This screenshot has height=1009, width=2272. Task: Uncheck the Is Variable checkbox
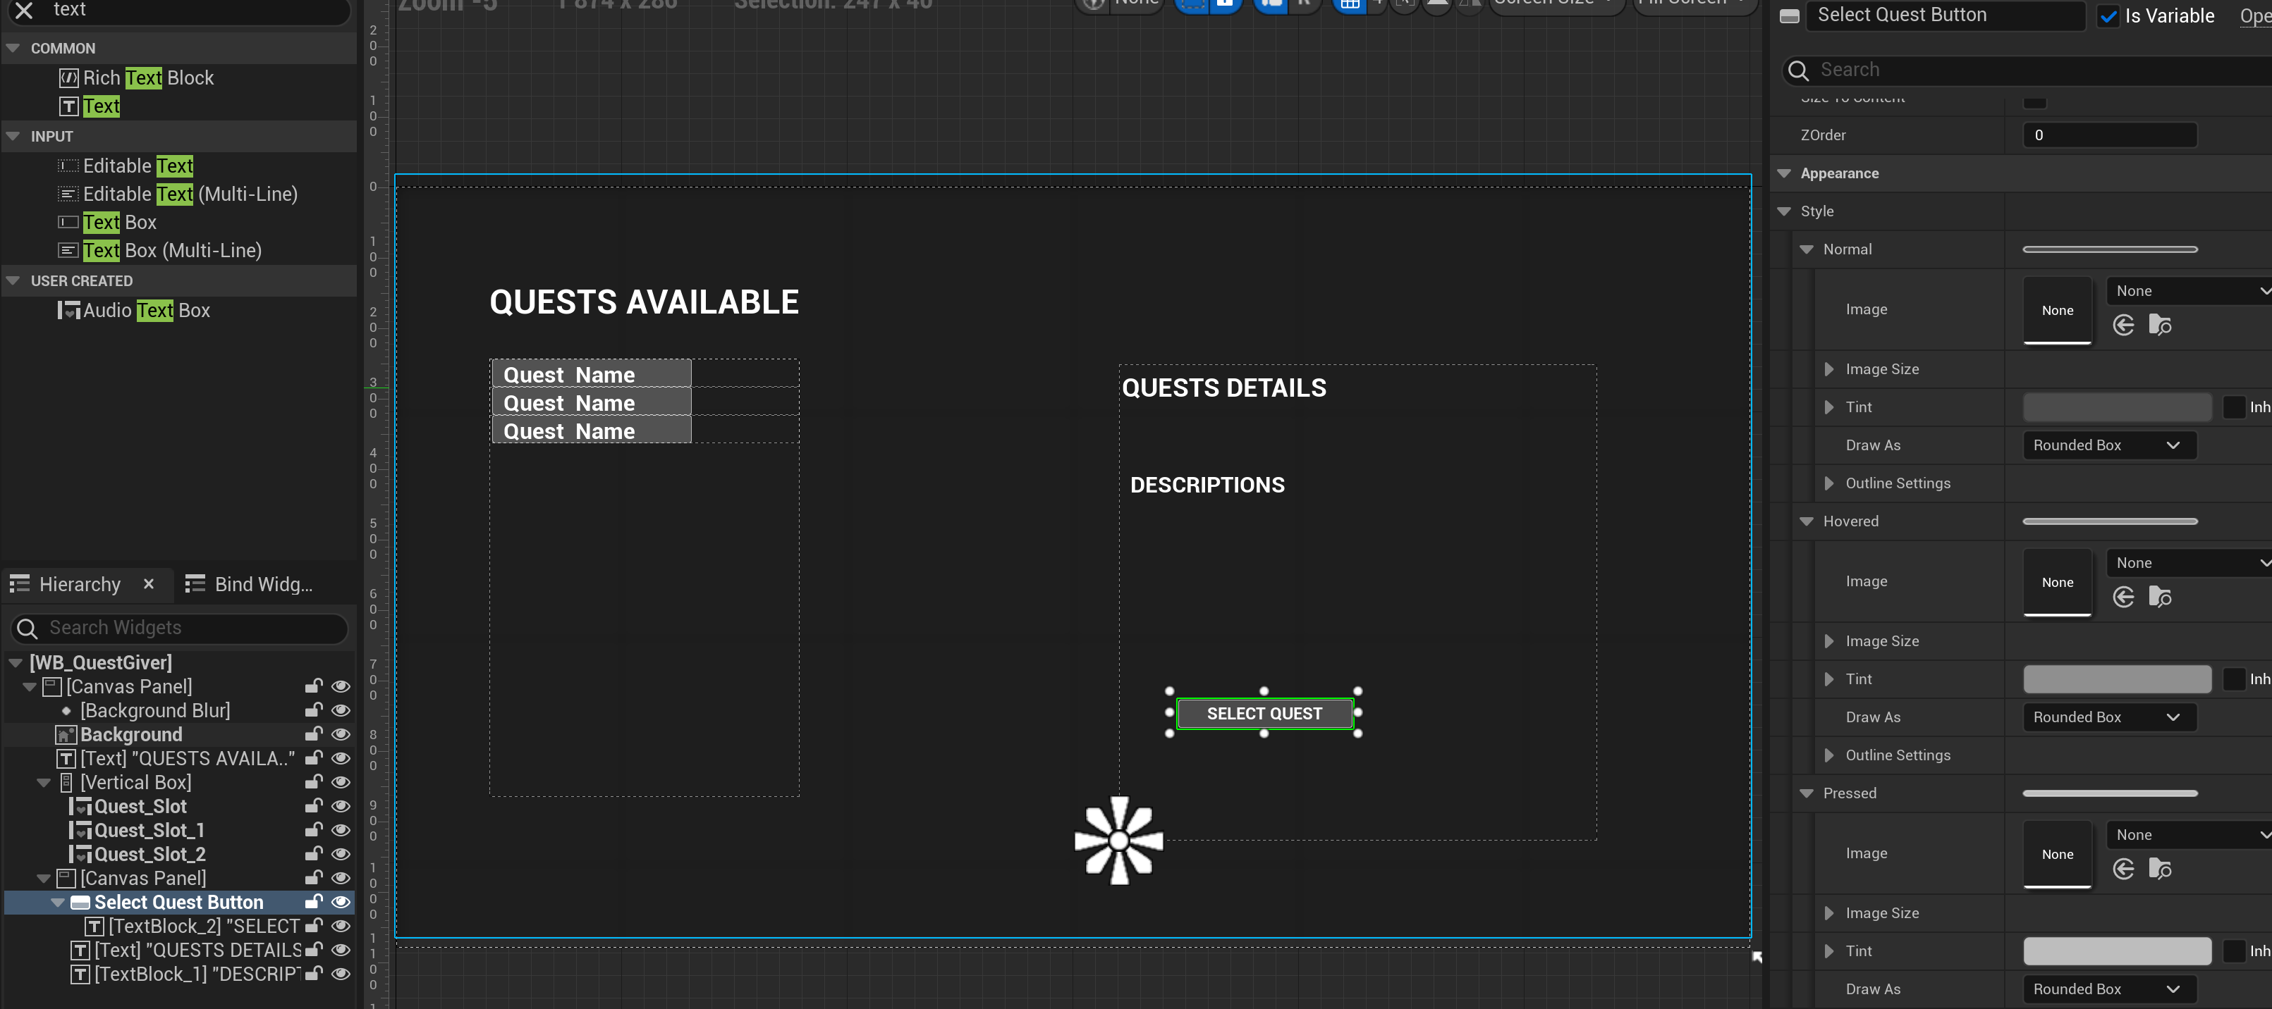(x=2108, y=16)
